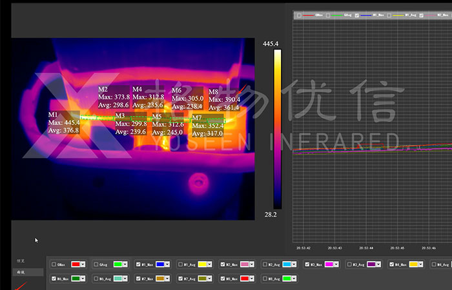Toggle GMax checkbox in bottom series panel
Screen dimensions: 452x290
coord(54,264)
